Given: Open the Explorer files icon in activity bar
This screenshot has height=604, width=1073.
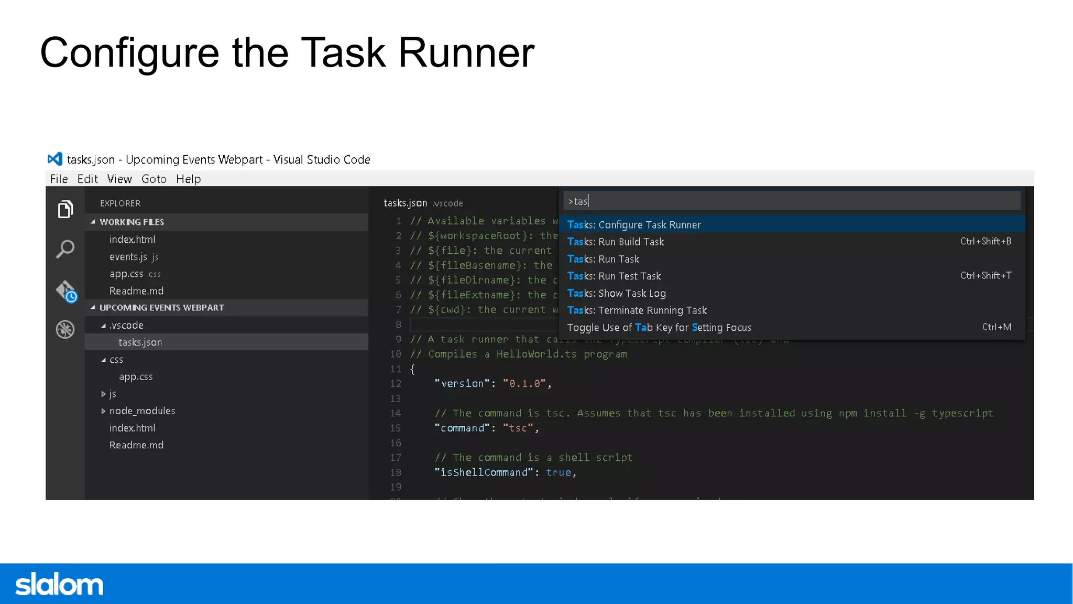Looking at the screenshot, I should [65, 209].
